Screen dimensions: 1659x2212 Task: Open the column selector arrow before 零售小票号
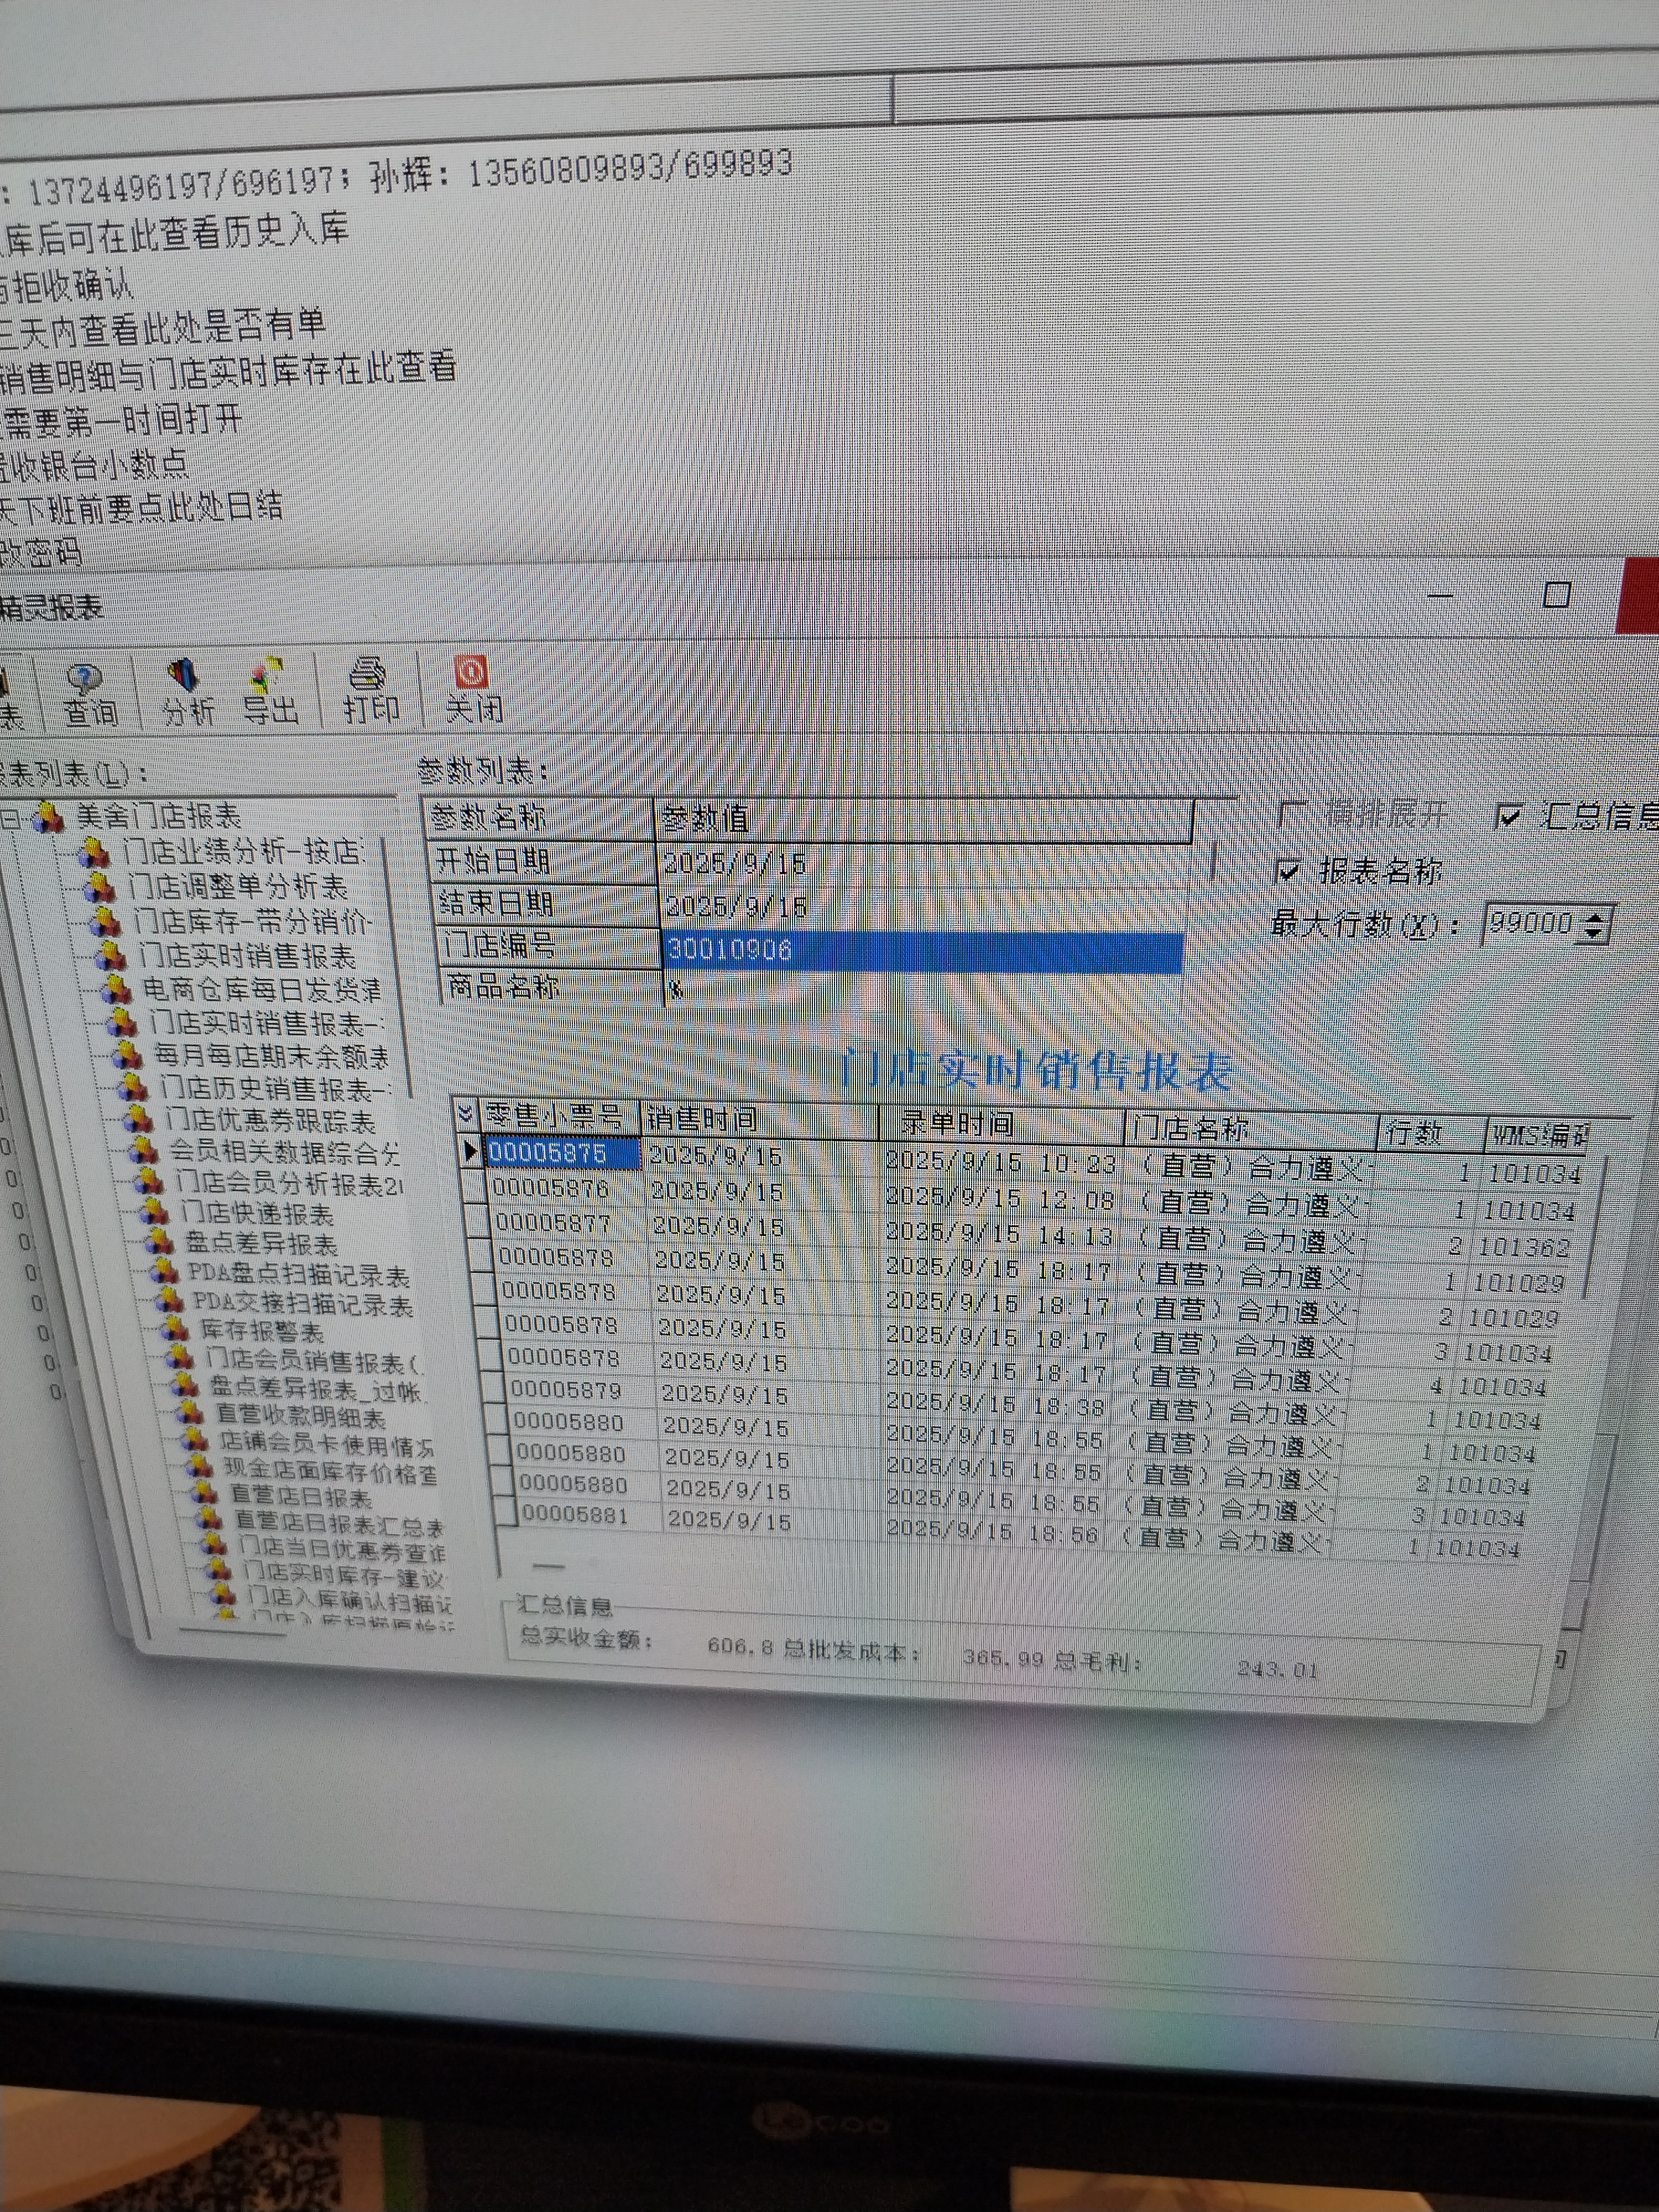click(x=465, y=1113)
